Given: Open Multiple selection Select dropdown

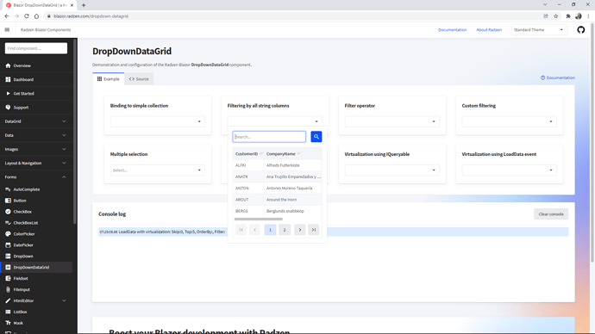Looking at the screenshot, I should point(158,170).
